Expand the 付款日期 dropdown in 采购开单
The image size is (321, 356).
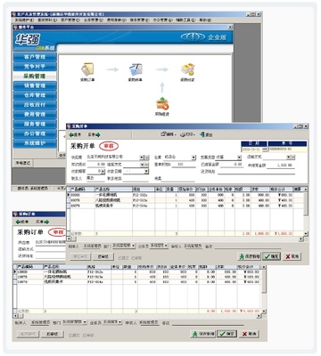146,172
